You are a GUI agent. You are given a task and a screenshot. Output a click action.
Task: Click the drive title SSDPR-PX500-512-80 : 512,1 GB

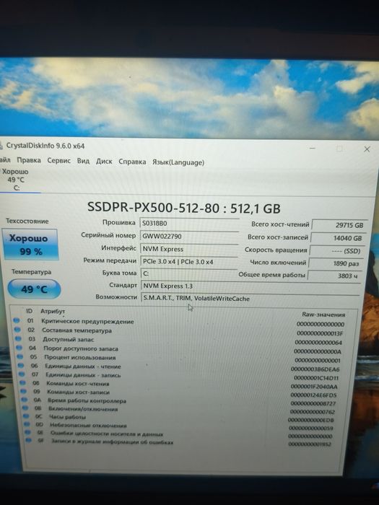click(x=183, y=208)
